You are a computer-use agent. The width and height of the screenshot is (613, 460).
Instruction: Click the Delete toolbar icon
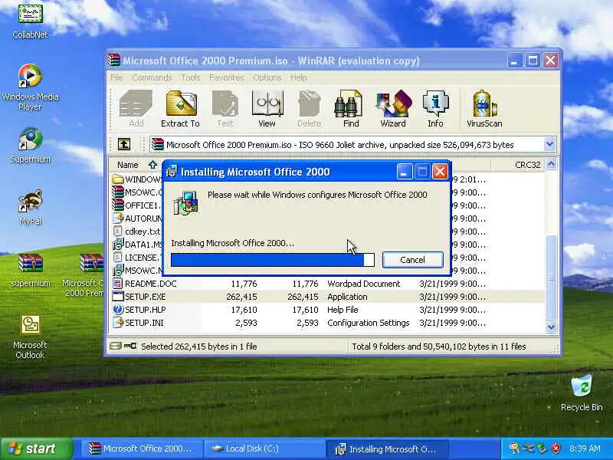[309, 109]
